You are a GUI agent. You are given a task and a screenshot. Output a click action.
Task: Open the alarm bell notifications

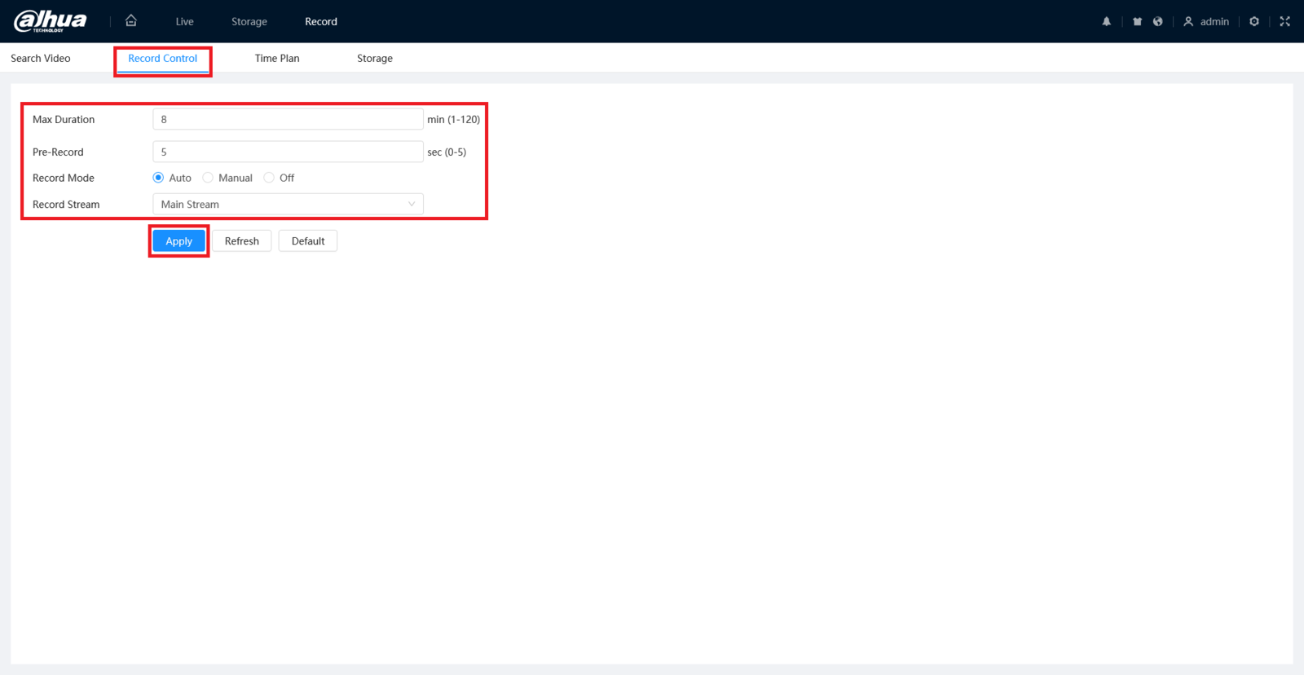[1106, 21]
